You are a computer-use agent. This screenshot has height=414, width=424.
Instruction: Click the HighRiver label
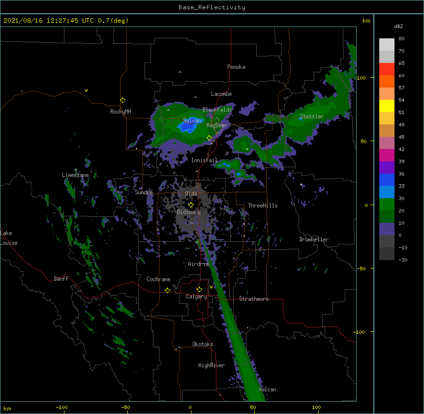tap(212, 365)
